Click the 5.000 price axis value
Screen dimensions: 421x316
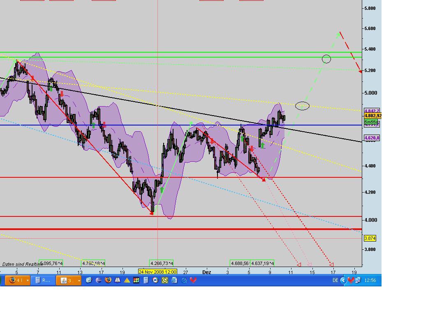pos(370,93)
